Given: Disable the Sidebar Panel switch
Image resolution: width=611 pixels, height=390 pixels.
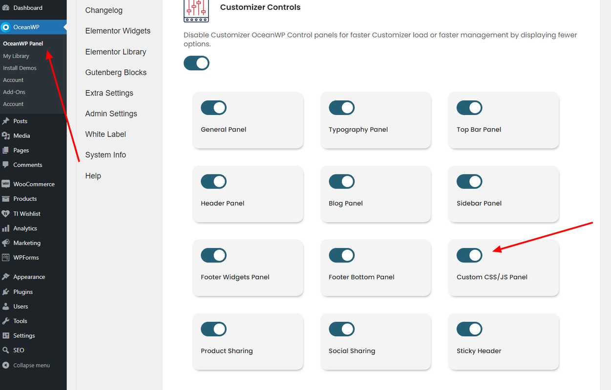Looking at the screenshot, I should pos(469,181).
